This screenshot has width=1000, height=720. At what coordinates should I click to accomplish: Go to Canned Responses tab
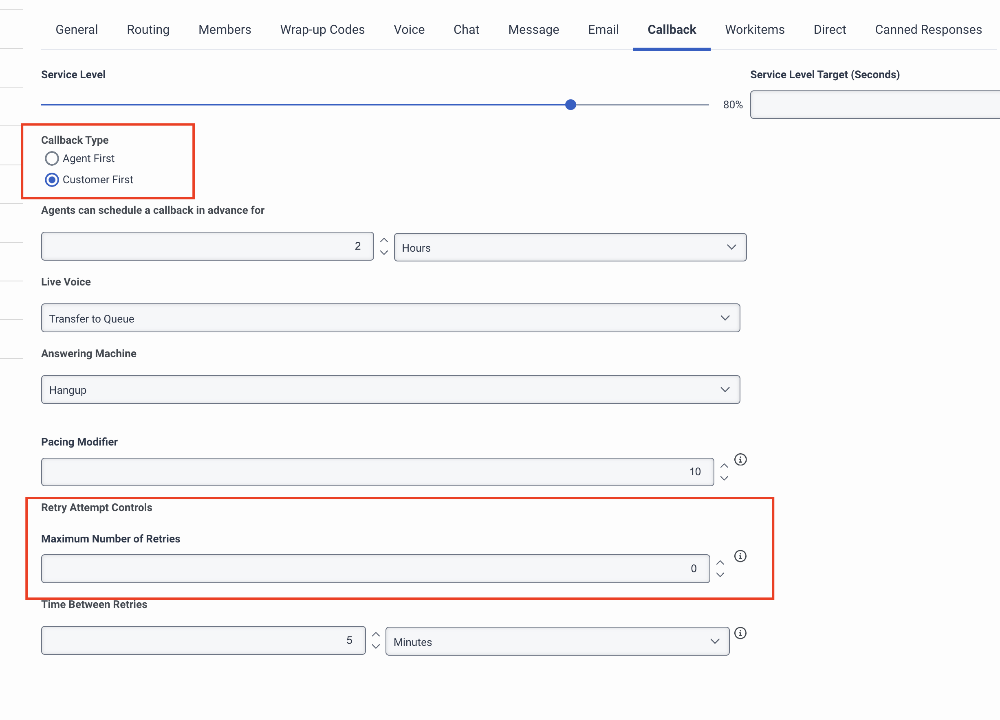point(928,29)
